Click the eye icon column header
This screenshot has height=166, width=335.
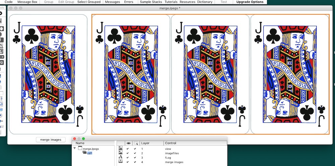[x=128, y=143]
